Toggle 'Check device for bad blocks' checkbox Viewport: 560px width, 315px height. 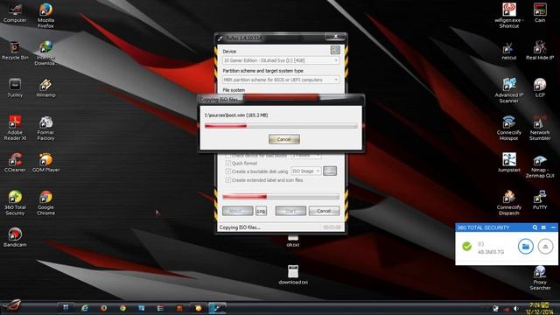227,156
